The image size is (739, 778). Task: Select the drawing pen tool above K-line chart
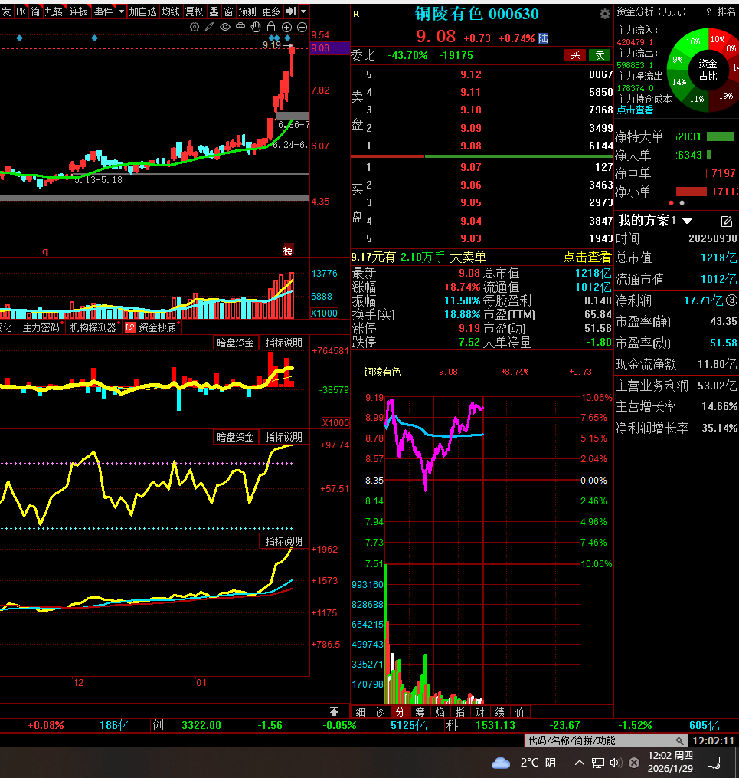[x=209, y=27]
